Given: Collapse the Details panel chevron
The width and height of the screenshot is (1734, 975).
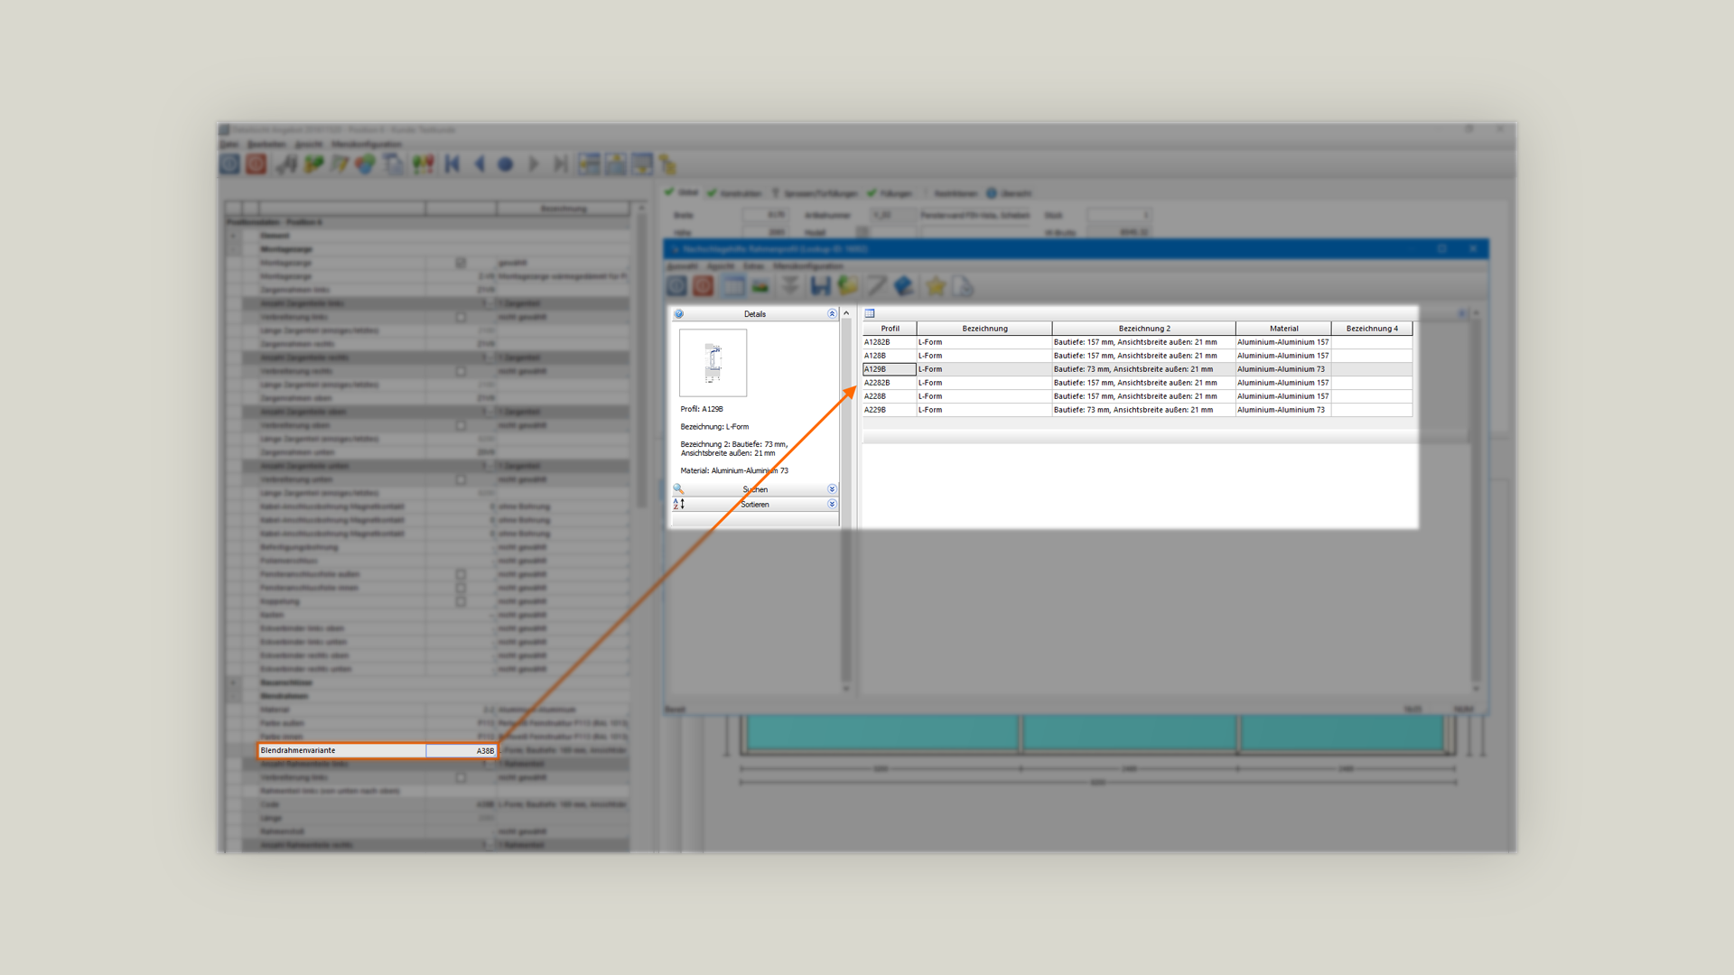Looking at the screenshot, I should tap(832, 314).
